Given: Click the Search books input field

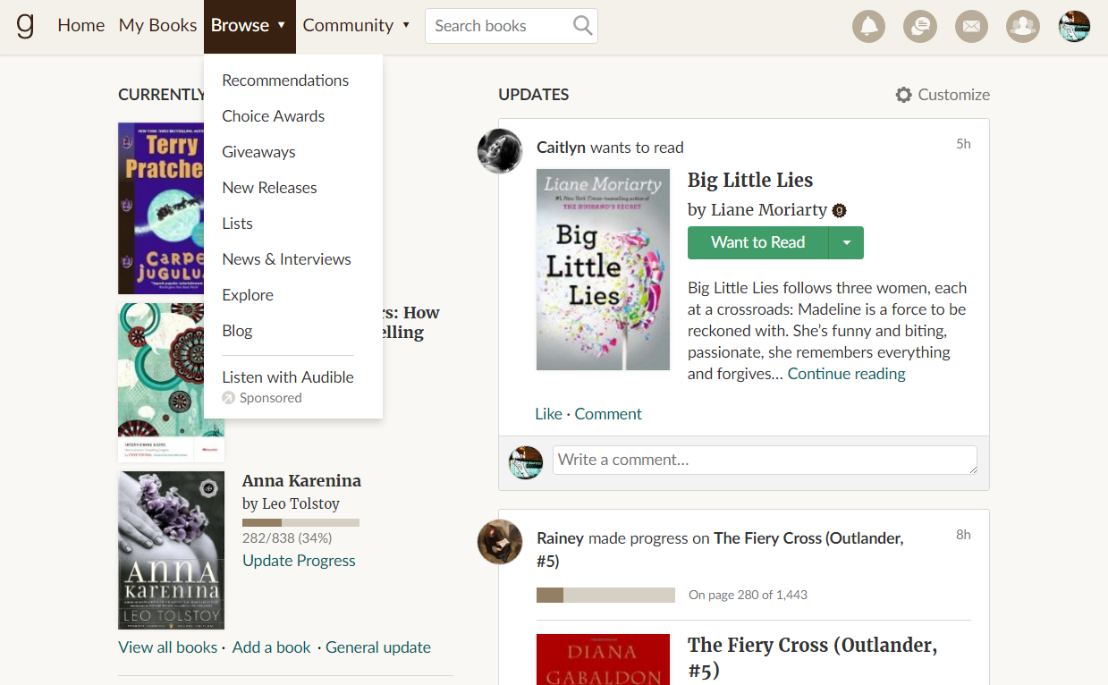Looking at the screenshot, I should click(499, 26).
